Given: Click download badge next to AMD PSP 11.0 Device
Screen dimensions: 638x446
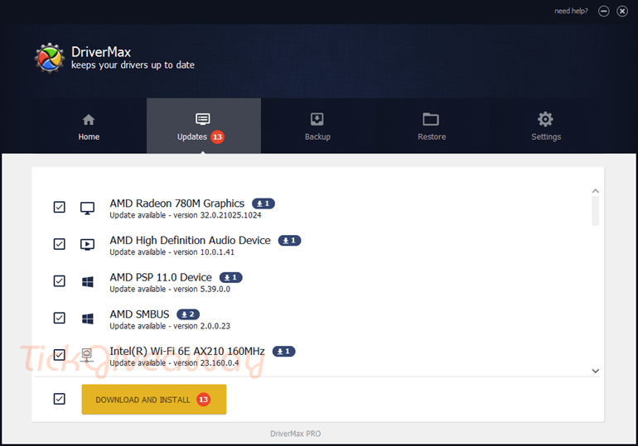Looking at the screenshot, I should click(230, 277).
